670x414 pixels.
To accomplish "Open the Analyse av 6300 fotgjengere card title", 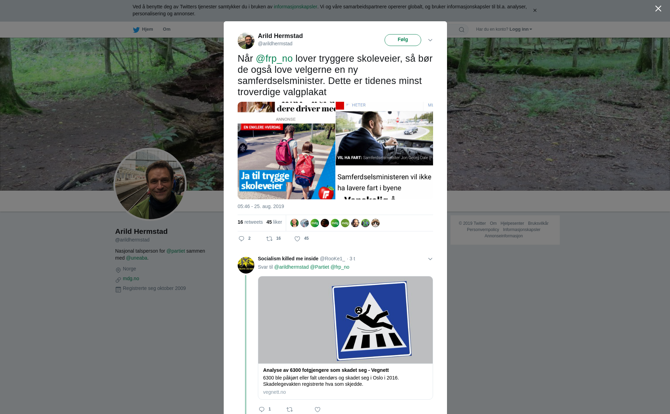I will point(326,370).
